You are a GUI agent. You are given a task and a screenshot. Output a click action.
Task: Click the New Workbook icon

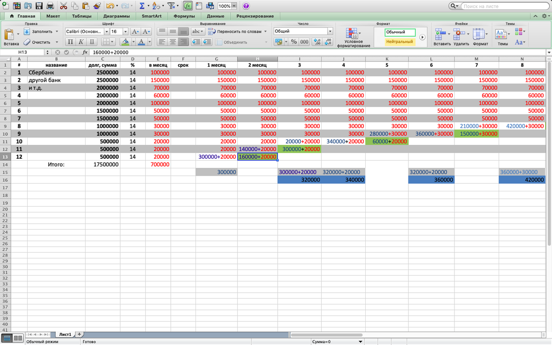(x=5, y=6)
